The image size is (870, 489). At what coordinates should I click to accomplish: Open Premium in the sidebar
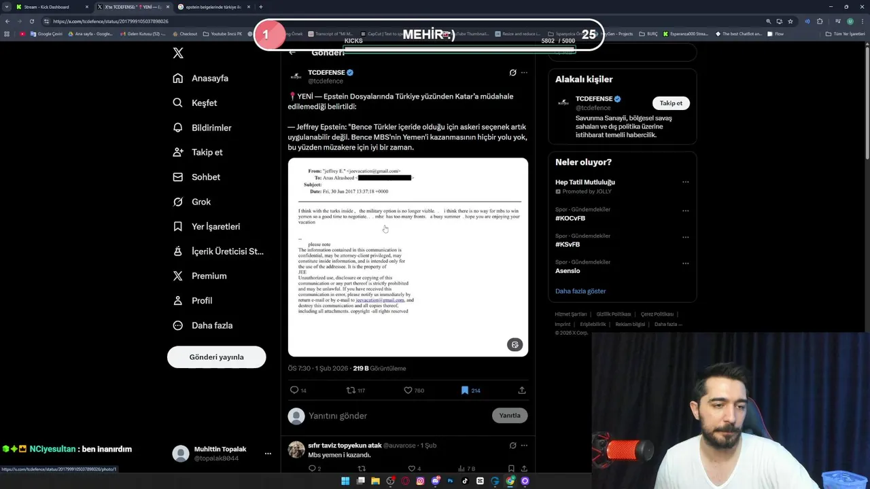pos(199,276)
